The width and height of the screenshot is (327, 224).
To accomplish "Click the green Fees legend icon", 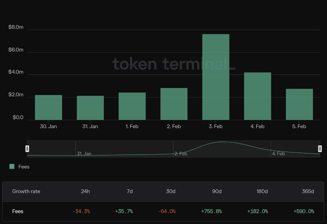I will (12, 167).
